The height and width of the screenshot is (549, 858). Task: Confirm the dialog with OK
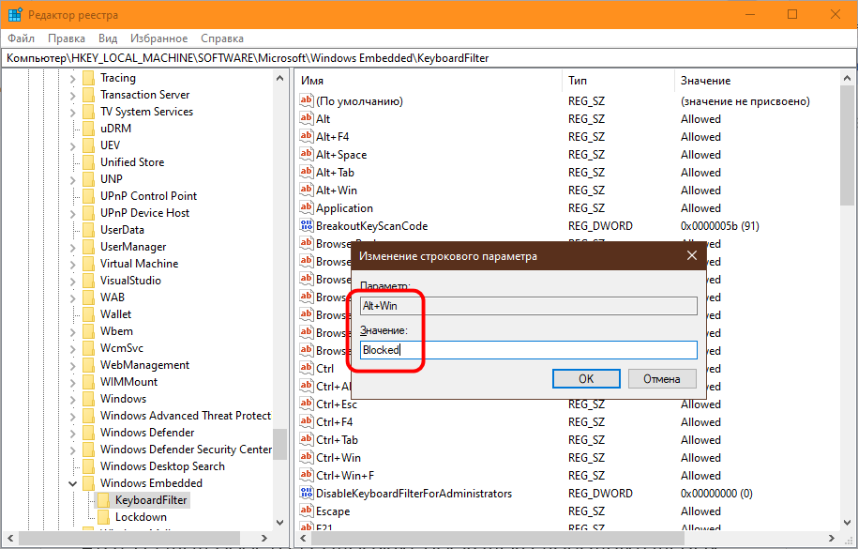(x=586, y=378)
